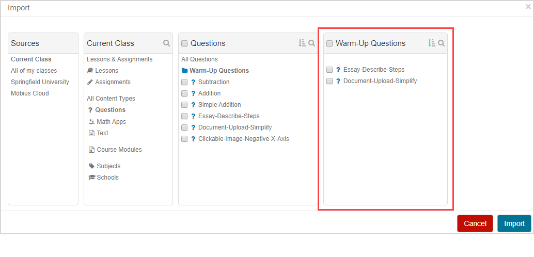534x257 pixels.
Task: Select Course Modules content type
Action: pyautogui.click(x=119, y=150)
